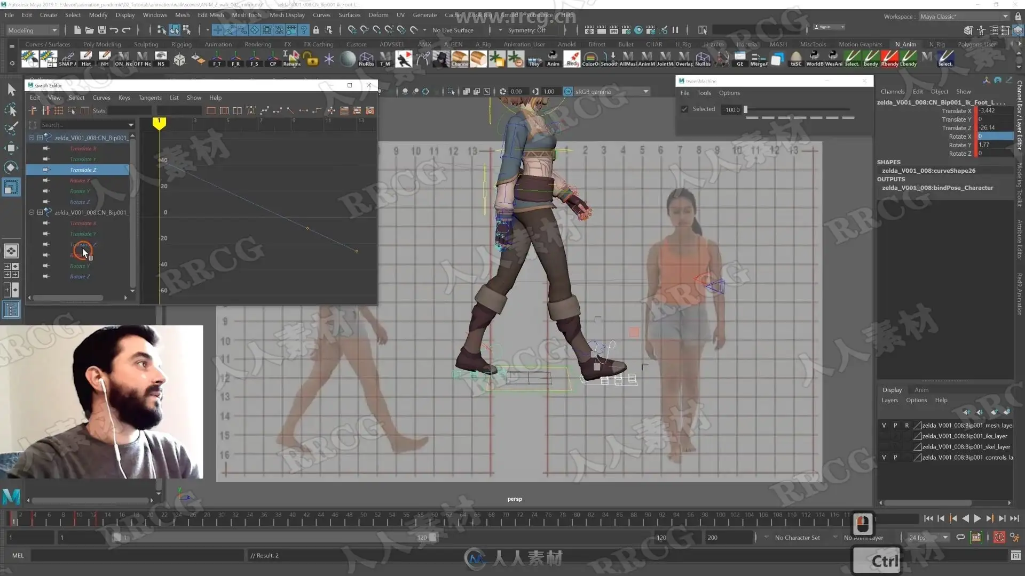Click Graph Editor frame all icon
The width and height of the screenshot is (1025, 576).
(x=211, y=111)
